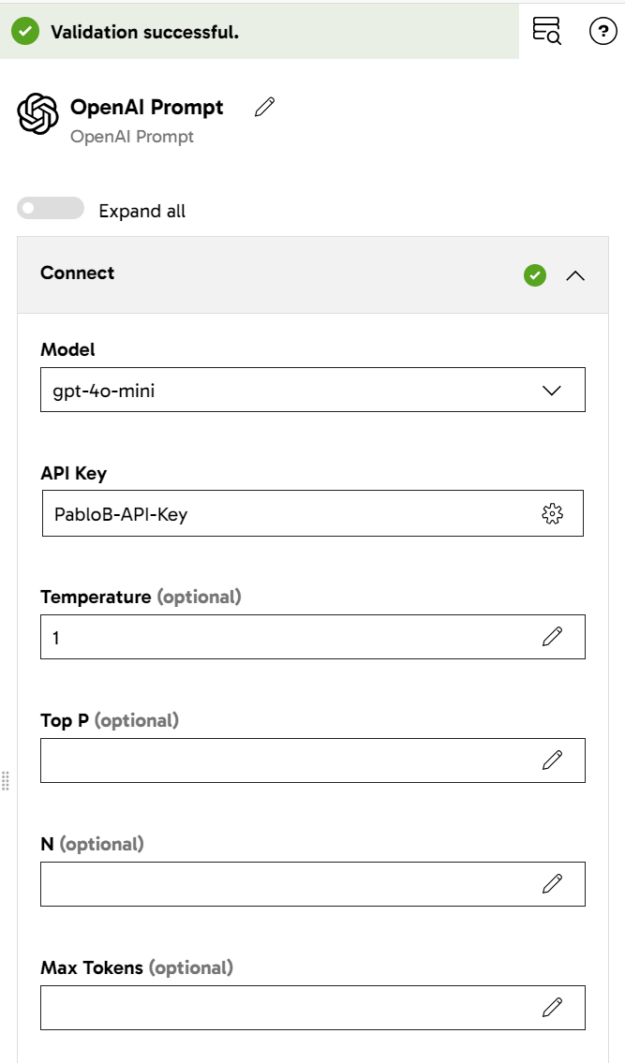This screenshot has width=625, height=1063.
Task: Click the green Connect section checkmark
Action: (535, 275)
